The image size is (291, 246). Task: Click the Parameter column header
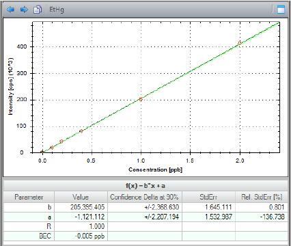click(29, 197)
